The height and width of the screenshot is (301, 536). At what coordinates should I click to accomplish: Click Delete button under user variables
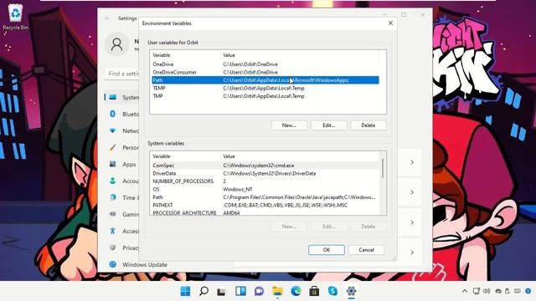point(368,125)
